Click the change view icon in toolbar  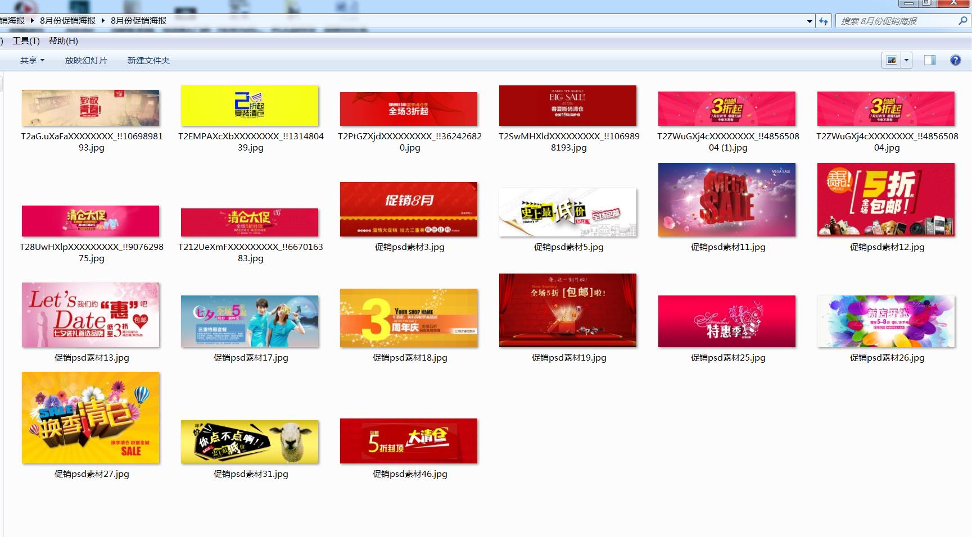click(892, 60)
